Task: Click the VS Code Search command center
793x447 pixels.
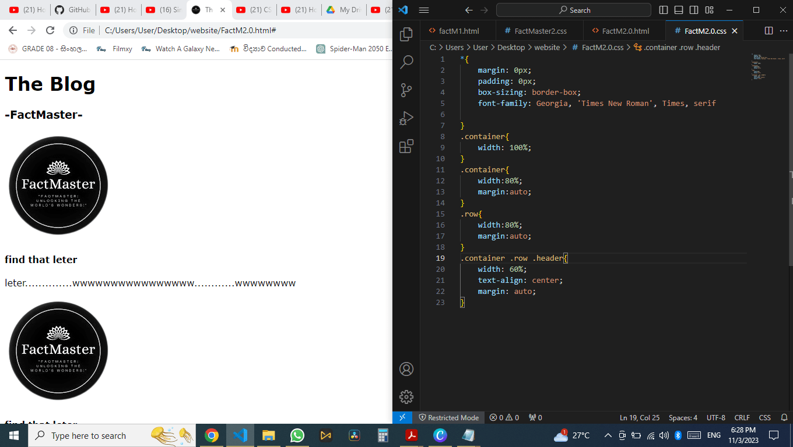Action: [x=573, y=10]
